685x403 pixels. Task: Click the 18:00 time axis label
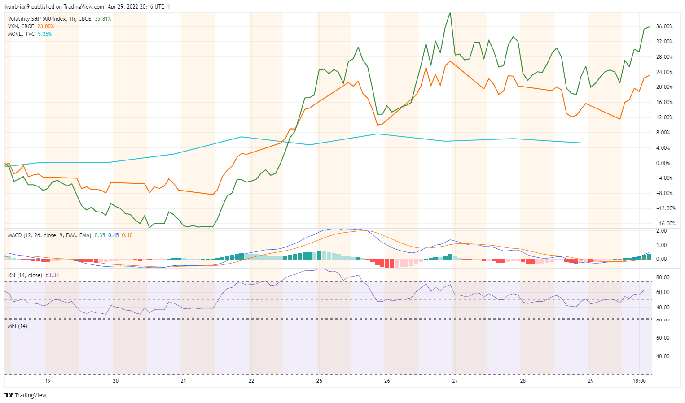639,381
